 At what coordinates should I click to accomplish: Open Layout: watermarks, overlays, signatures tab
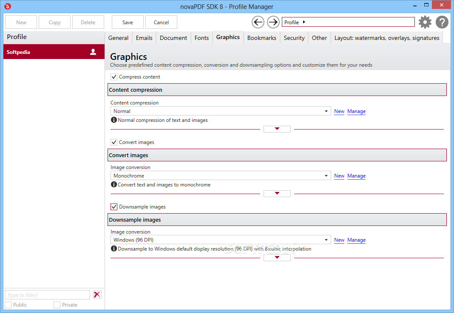(387, 38)
